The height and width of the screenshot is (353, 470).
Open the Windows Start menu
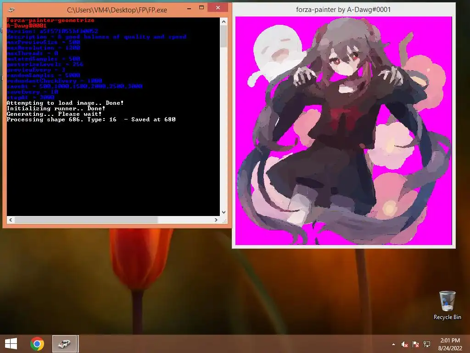click(11, 344)
